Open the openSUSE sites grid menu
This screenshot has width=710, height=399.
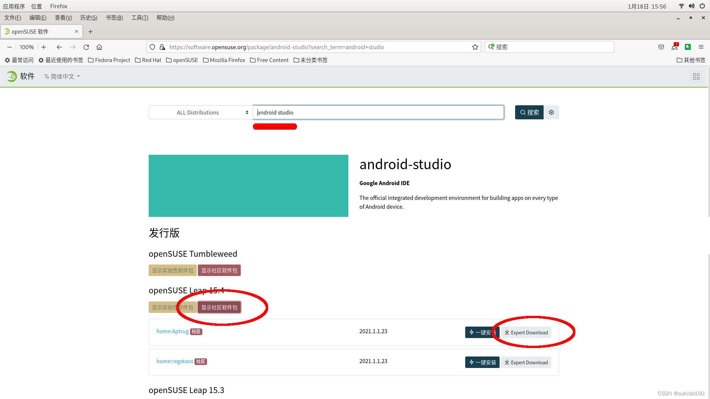[696, 76]
